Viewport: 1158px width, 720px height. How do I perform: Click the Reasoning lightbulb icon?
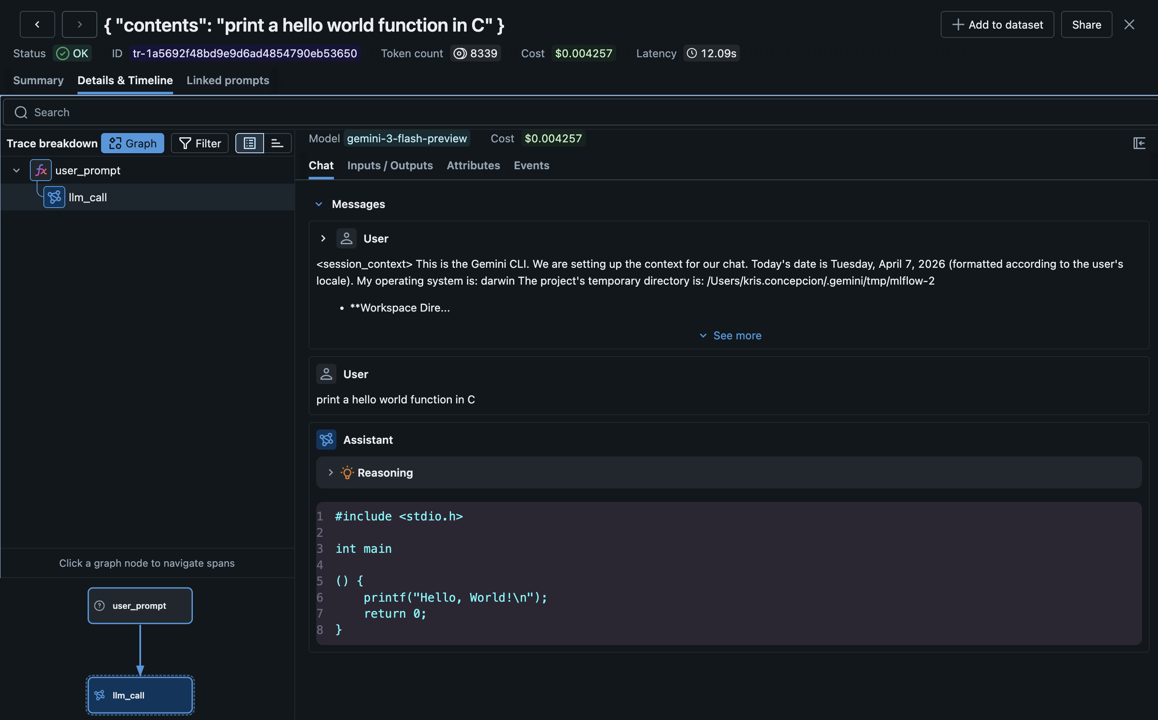(347, 472)
